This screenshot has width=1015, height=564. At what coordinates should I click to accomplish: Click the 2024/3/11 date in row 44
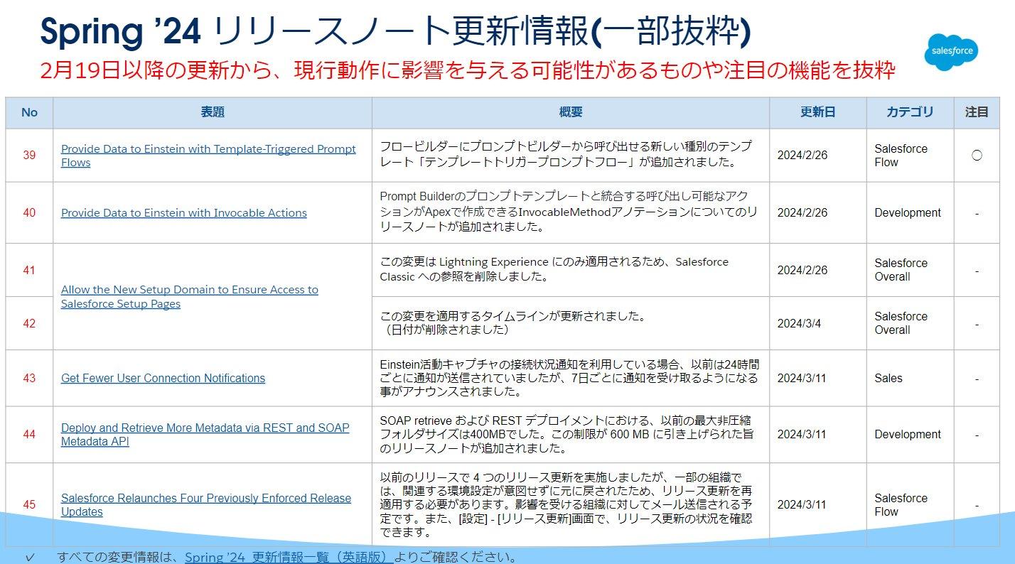pyautogui.click(x=802, y=435)
